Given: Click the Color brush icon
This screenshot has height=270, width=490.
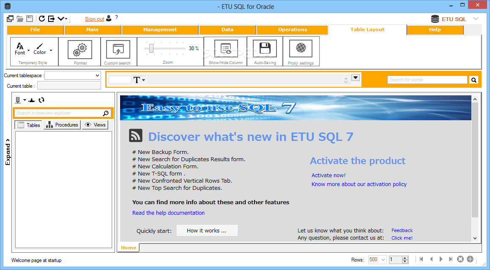Looking at the screenshot, I should tap(39, 49).
